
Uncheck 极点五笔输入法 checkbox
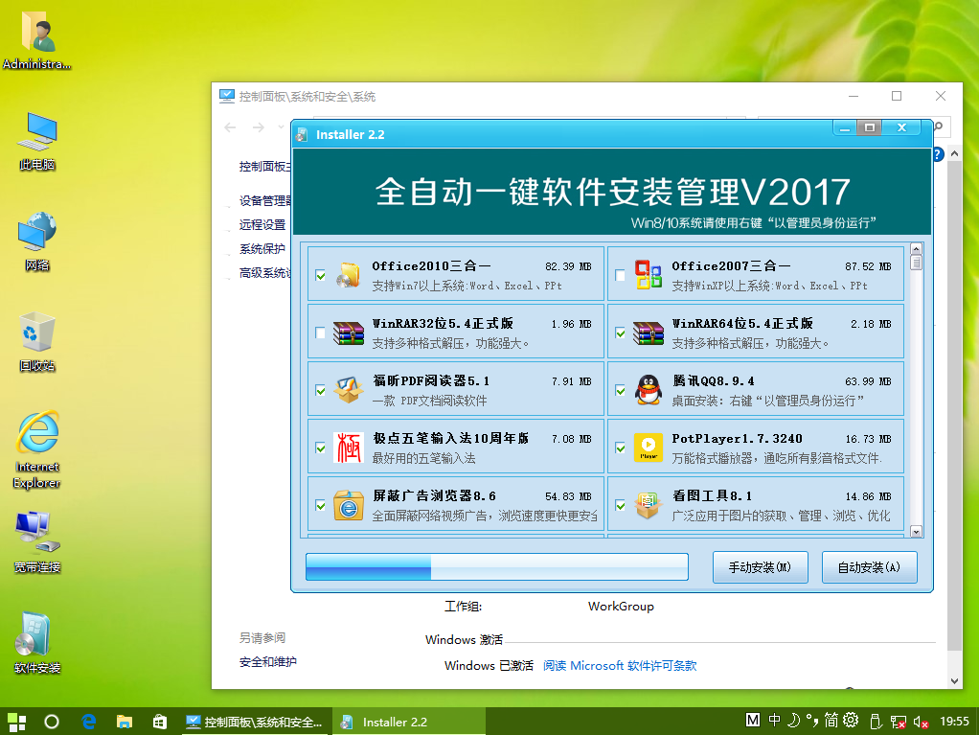320,448
